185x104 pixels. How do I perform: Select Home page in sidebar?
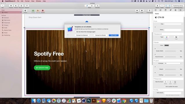[x=11, y=12]
